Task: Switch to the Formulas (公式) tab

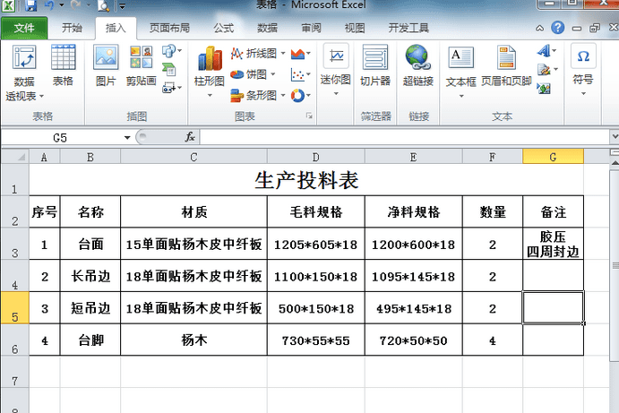Action: (x=223, y=28)
